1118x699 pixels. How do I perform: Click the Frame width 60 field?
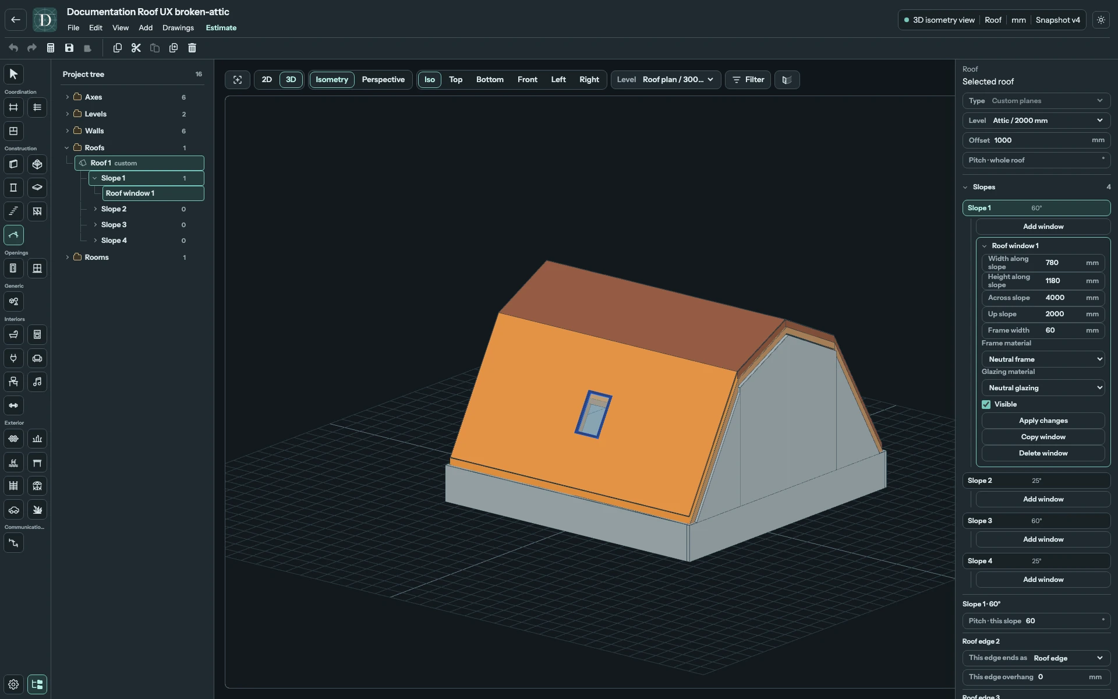[x=1043, y=330]
